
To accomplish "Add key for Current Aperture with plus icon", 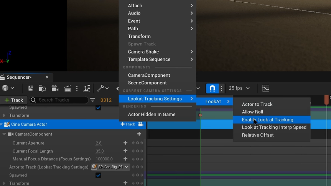I will [125, 143].
